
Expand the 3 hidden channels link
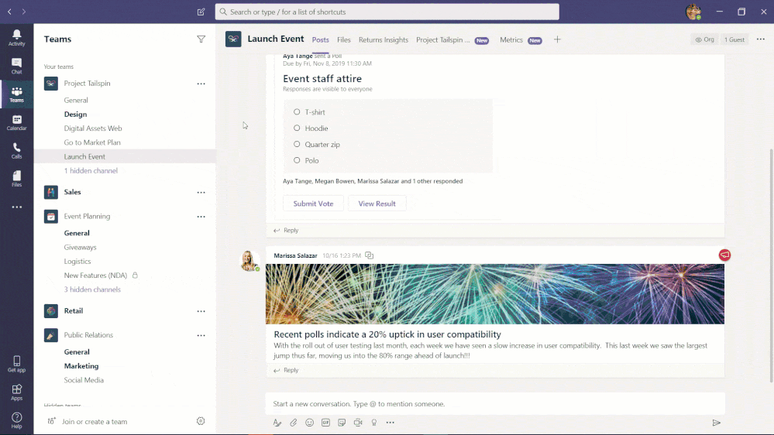[x=92, y=289]
